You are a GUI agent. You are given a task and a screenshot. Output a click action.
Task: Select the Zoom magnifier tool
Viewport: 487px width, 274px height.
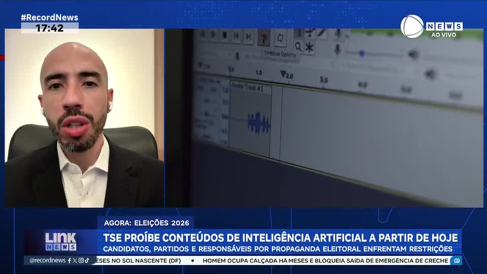pos(298,47)
